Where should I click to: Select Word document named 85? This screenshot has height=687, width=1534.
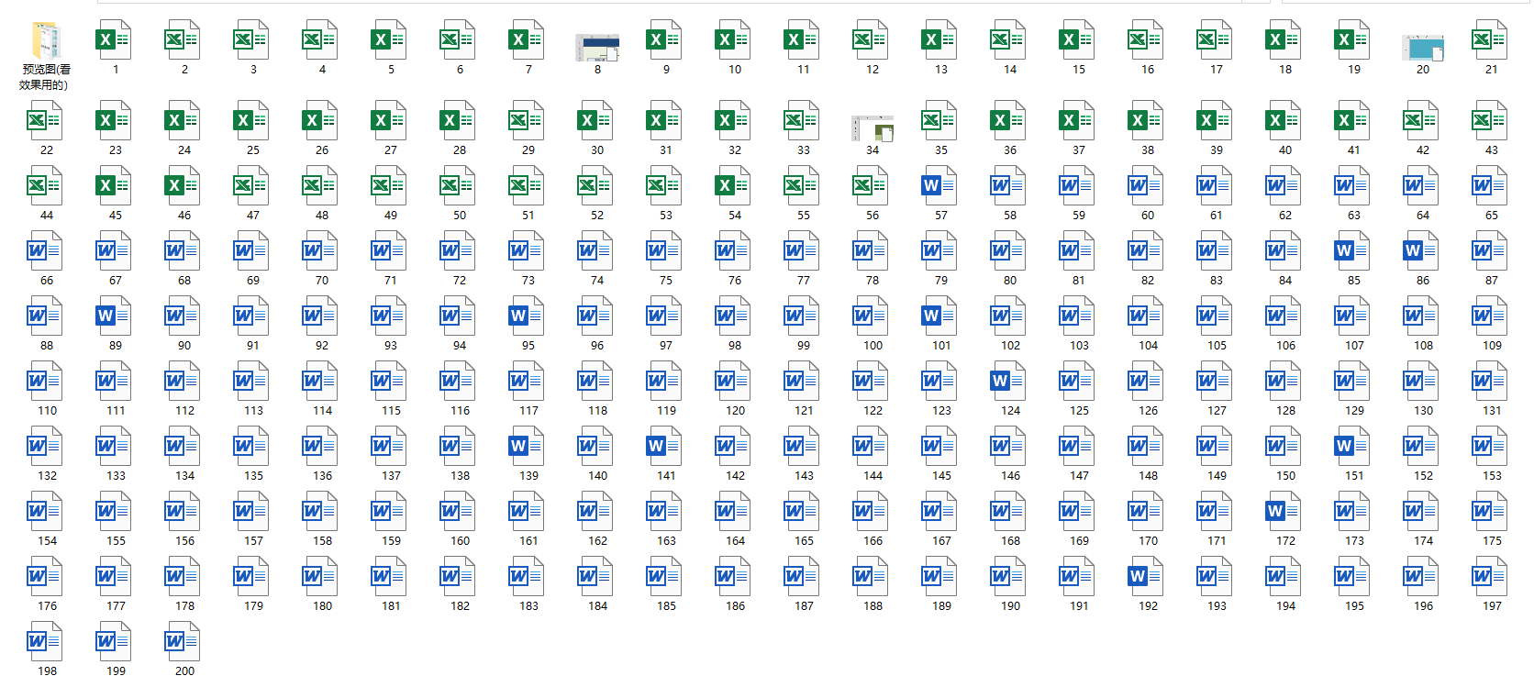click(x=1353, y=252)
